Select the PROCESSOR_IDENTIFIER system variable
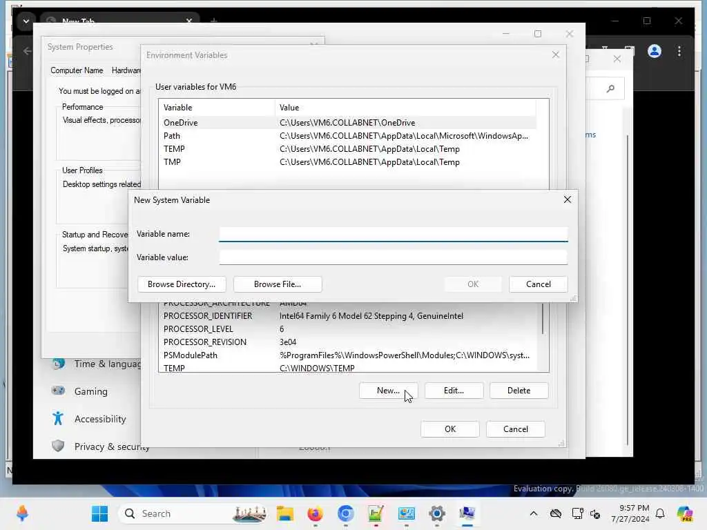Screen dimensions: 707x530 [x=348, y=316]
